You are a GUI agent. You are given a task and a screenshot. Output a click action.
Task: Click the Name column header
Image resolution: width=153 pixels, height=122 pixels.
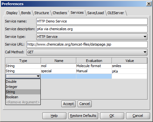59,61
